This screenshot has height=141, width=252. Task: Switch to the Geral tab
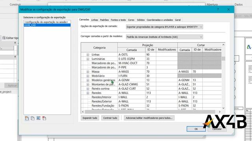(178, 20)
